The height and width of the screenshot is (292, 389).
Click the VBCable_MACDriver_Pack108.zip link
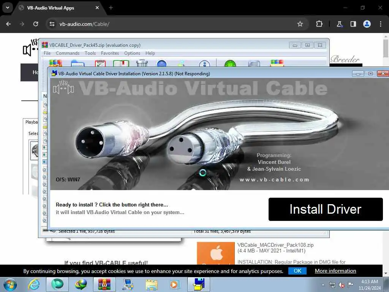[x=275, y=245]
